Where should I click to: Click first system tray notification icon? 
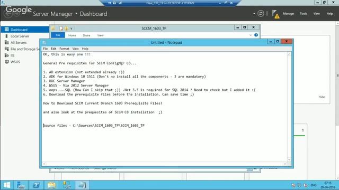(293, 185)
